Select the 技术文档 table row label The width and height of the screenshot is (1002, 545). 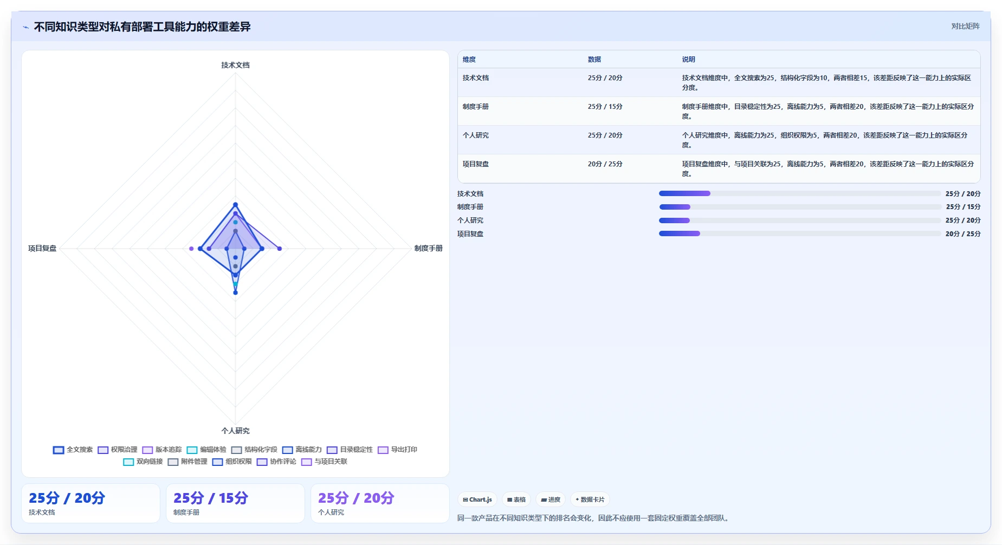click(x=475, y=78)
